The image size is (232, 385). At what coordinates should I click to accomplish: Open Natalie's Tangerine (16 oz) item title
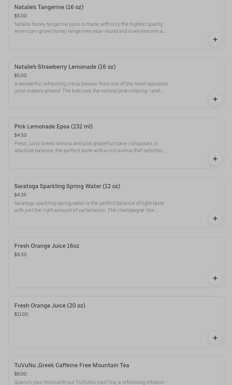tap(49, 7)
